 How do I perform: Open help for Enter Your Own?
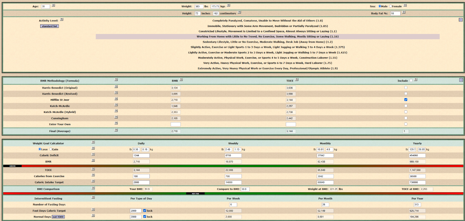pyautogui.click(x=116, y=123)
